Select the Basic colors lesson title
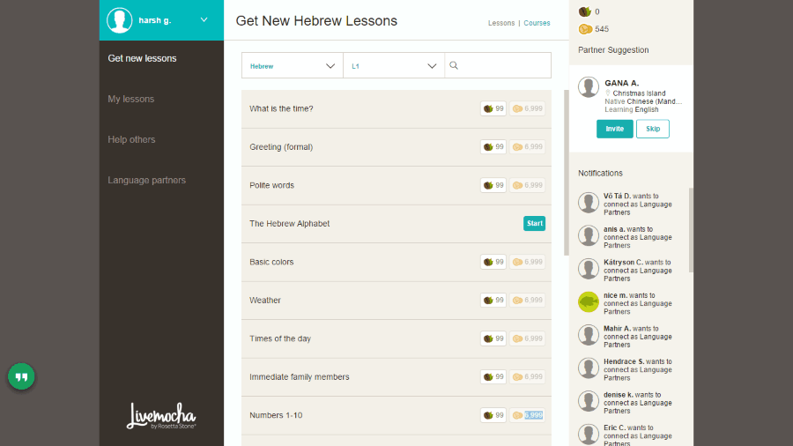 [x=271, y=262]
